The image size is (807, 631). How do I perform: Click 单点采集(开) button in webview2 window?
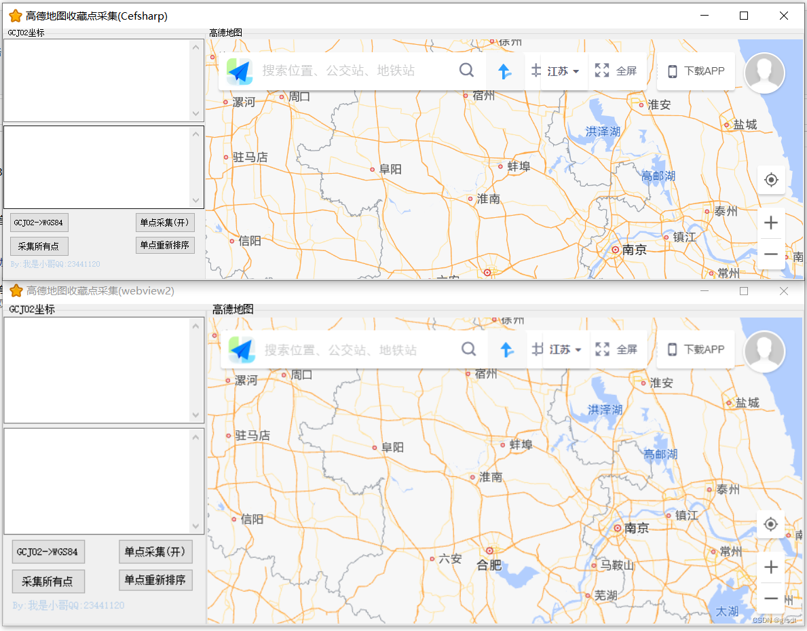tap(155, 552)
